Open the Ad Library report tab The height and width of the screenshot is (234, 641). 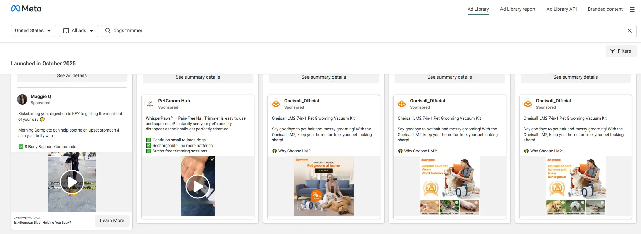point(518,9)
